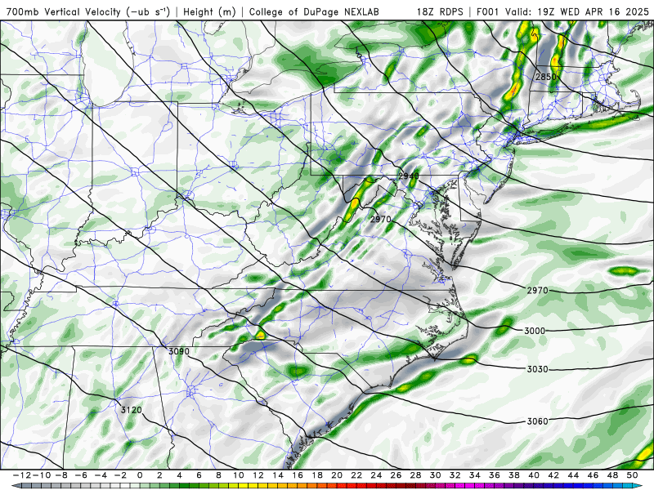Image resolution: width=654 pixels, height=490 pixels.
Task: Select the "10" color scale value
Action: point(238,475)
